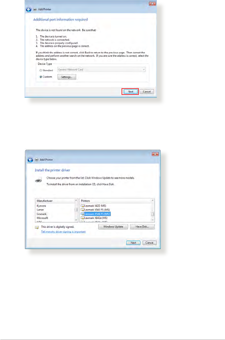225x340 pixels.
Task: Open driver signing importance link
Action: tap(63, 232)
